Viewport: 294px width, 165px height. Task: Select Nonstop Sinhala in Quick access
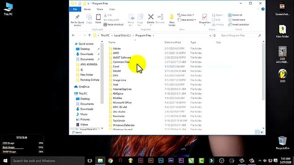(x=90, y=80)
